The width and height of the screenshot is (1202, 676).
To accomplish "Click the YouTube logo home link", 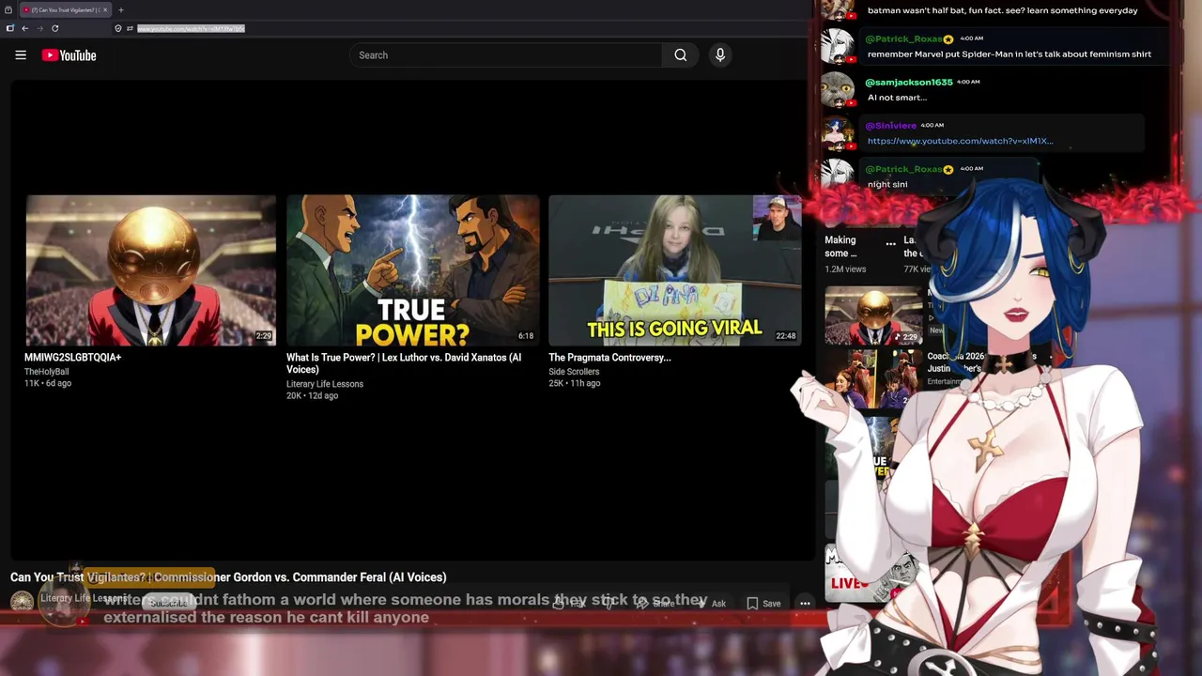I will click(69, 55).
